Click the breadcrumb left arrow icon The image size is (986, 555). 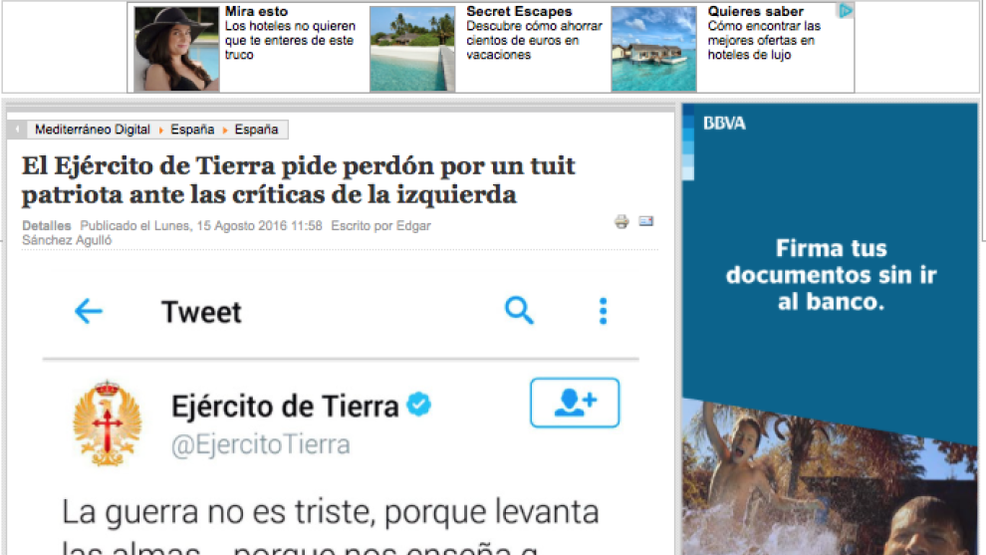pyautogui.click(x=18, y=130)
